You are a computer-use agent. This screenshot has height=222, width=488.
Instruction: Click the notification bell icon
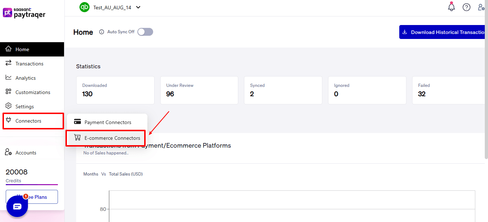click(x=451, y=7)
